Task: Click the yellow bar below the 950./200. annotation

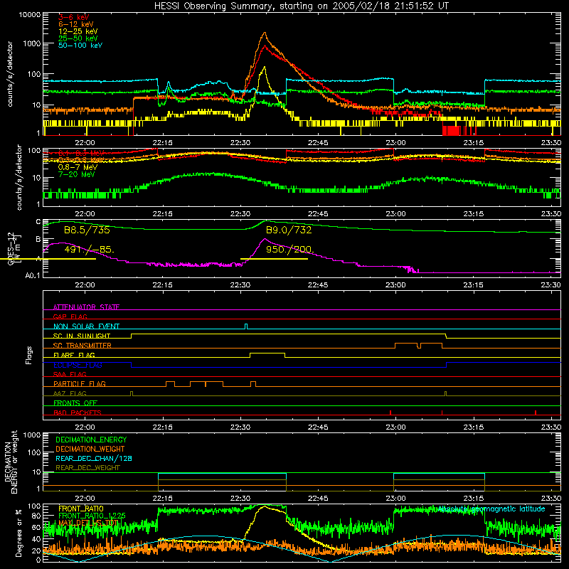Action: pyautogui.click(x=274, y=259)
